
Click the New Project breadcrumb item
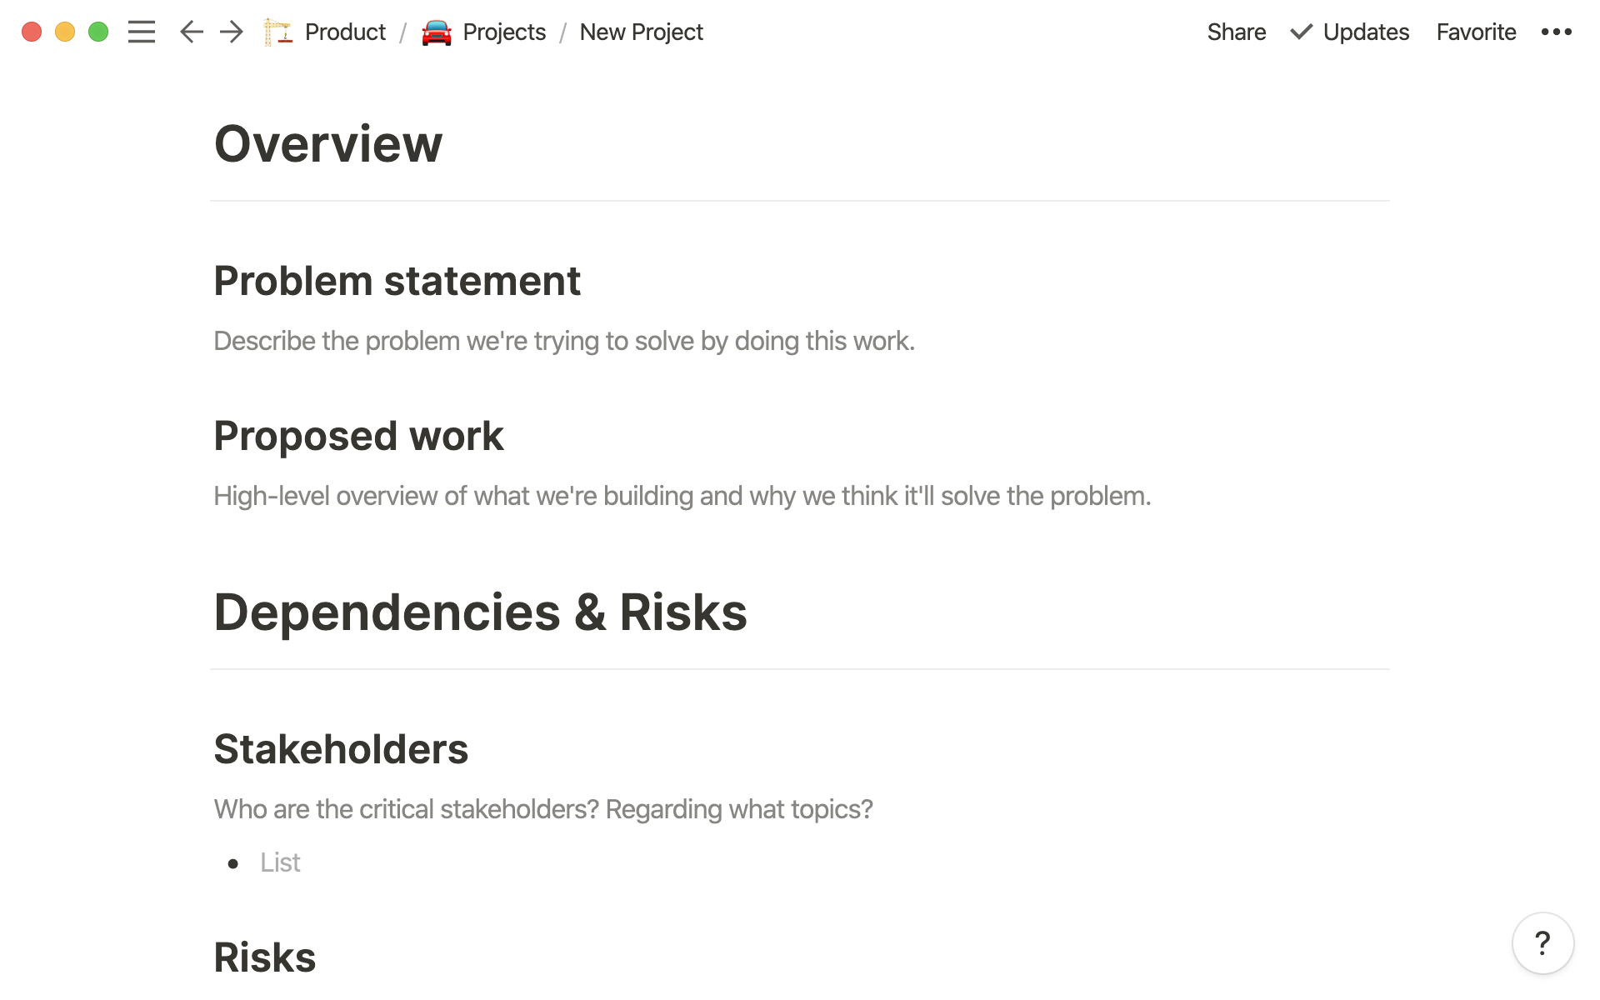point(642,31)
